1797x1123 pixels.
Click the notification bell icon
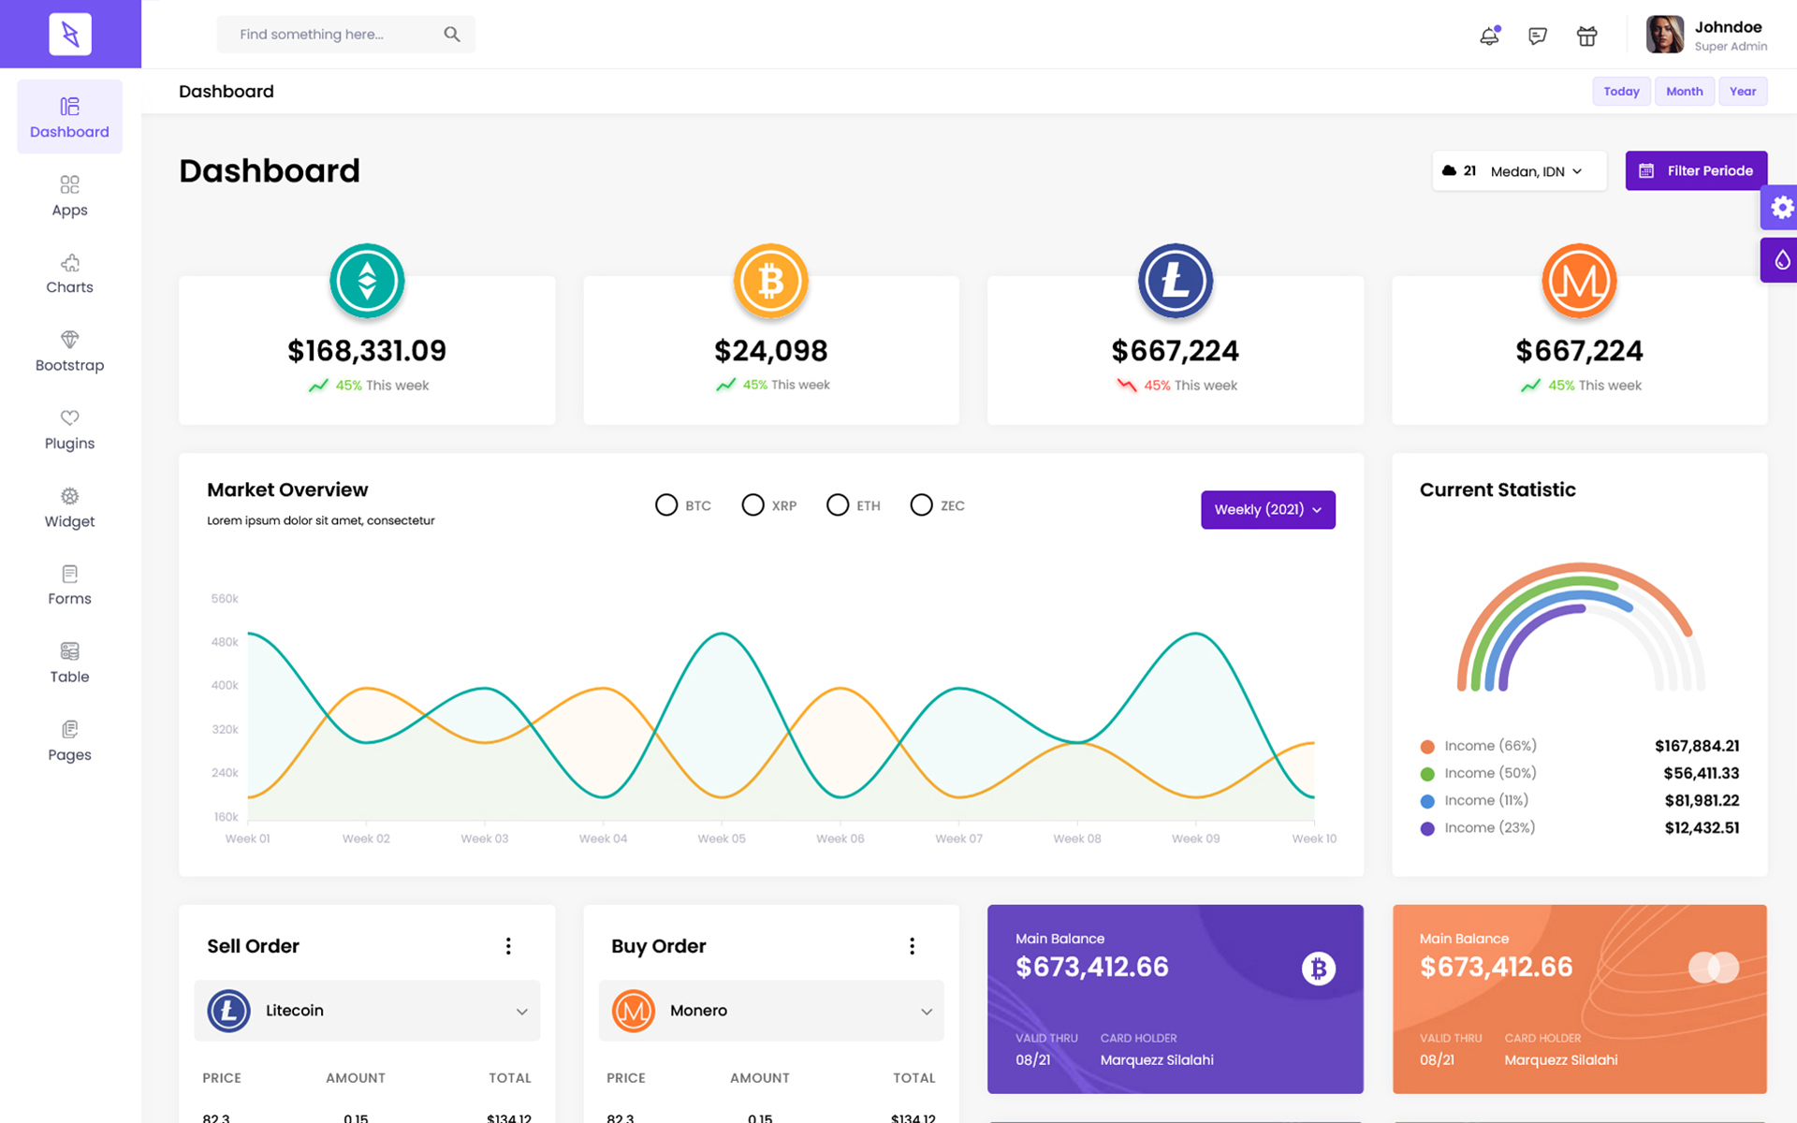click(1489, 36)
